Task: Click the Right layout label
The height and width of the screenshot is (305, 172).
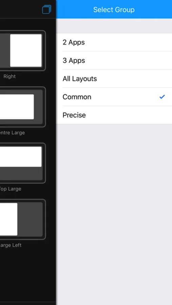Action: pos(9,76)
